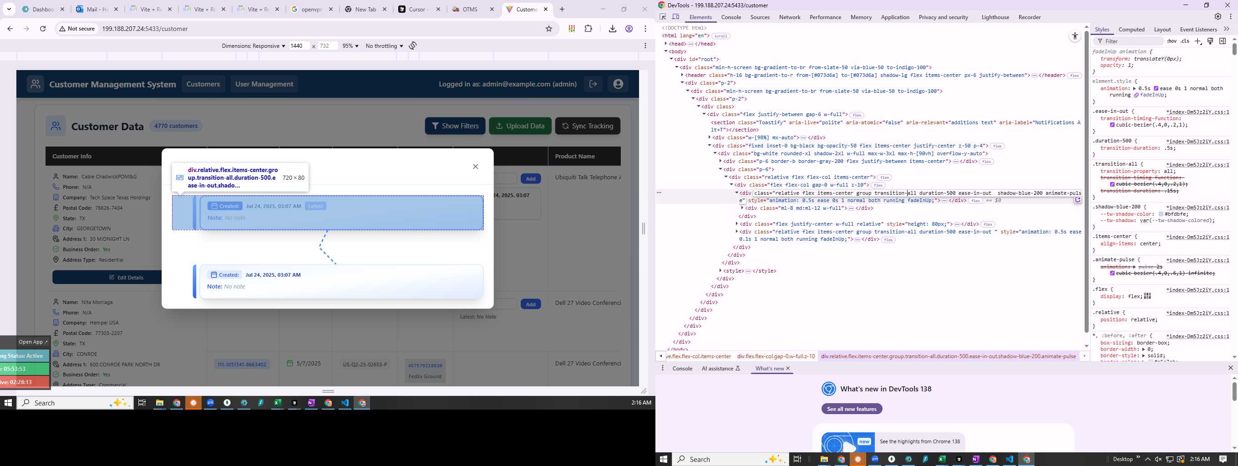The width and height of the screenshot is (1238, 466).
Task: Open the User Management nav link
Action: point(264,84)
